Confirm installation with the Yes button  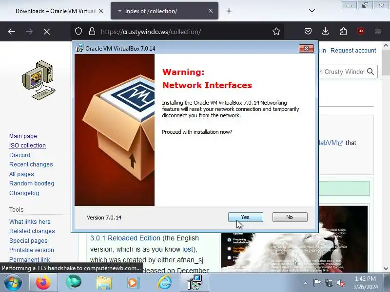pyautogui.click(x=246, y=217)
